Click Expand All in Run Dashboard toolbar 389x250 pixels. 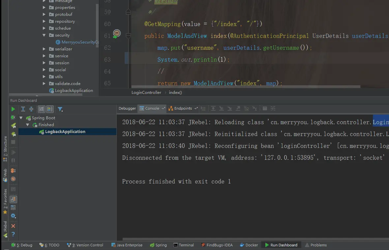(x=23, y=109)
